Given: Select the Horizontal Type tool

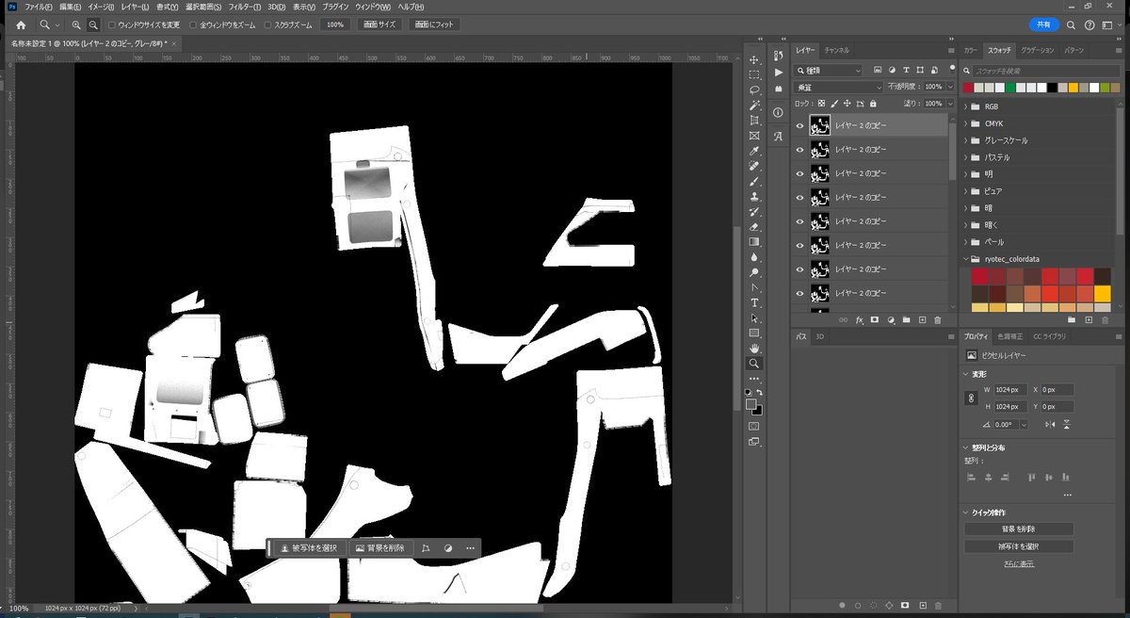Looking at the screenshot, I should point(754,302).
